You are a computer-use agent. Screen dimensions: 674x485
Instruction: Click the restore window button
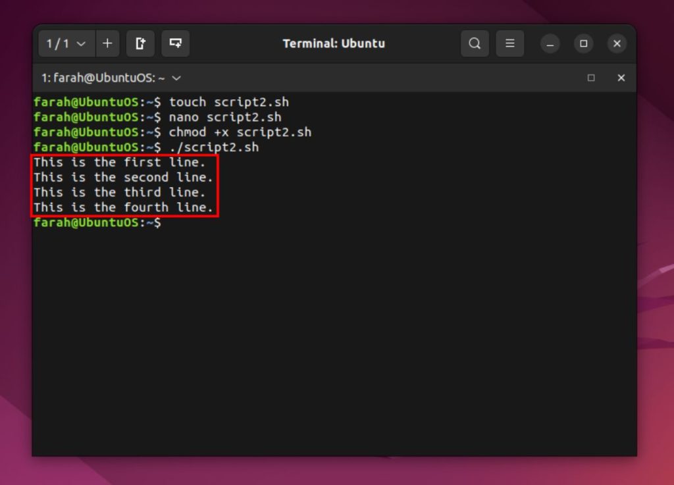(583, 43)
